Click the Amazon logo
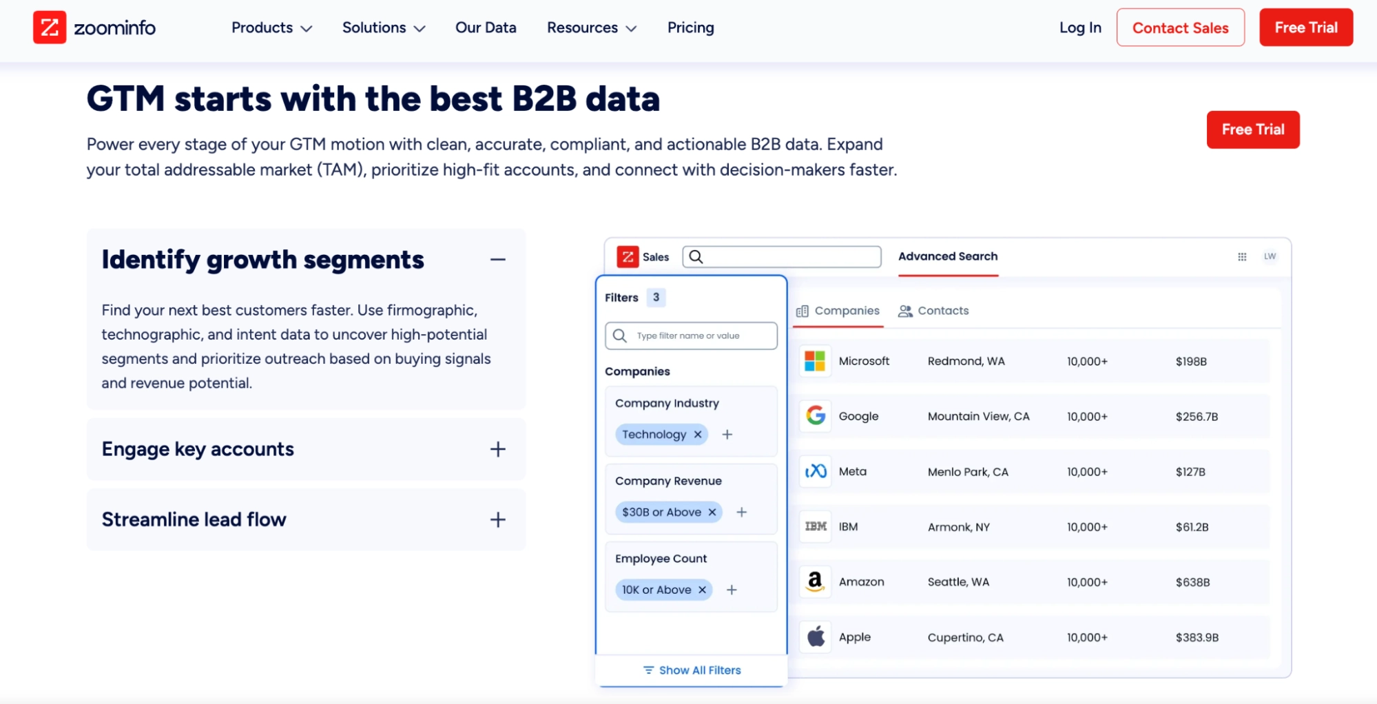The width and height of the screenshot is (1377, 704). 816,581
